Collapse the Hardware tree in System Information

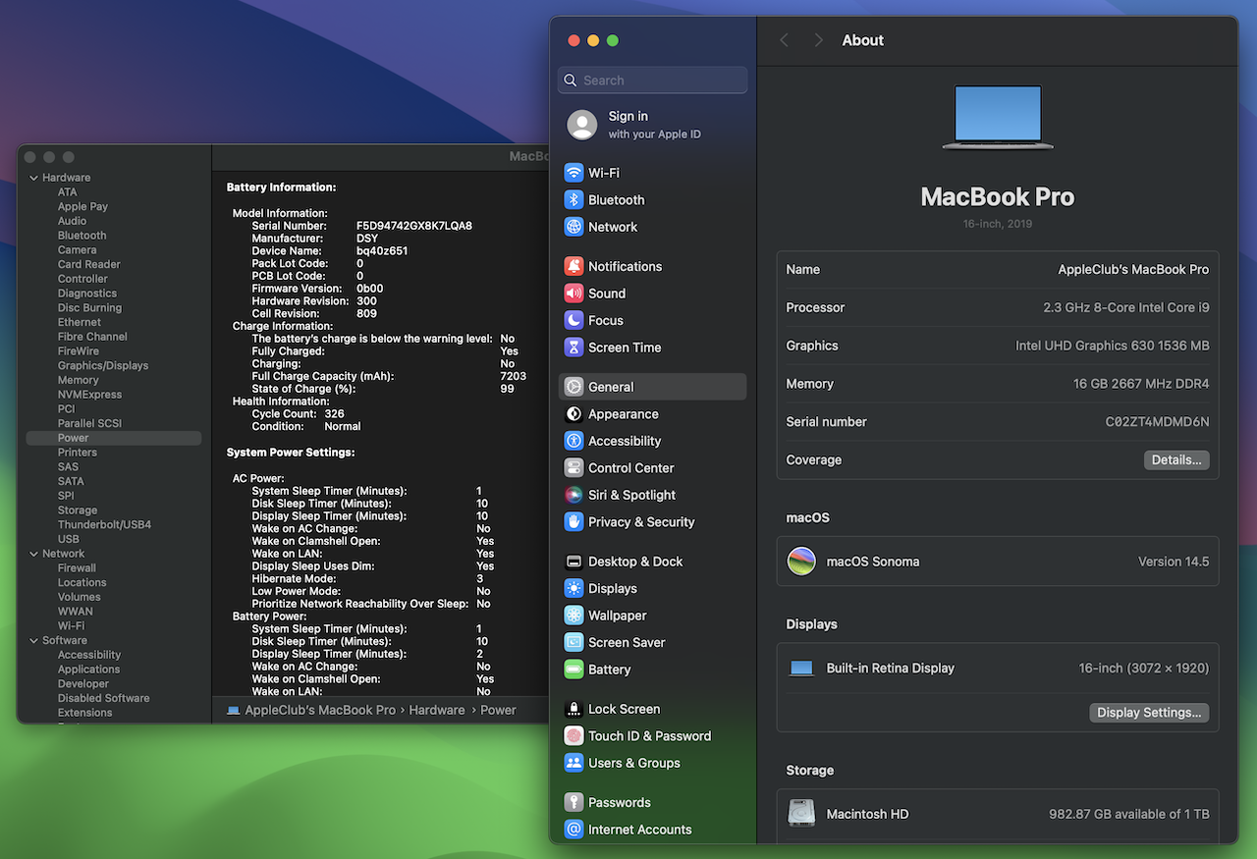pyautogui.click(x=33, y=178)
